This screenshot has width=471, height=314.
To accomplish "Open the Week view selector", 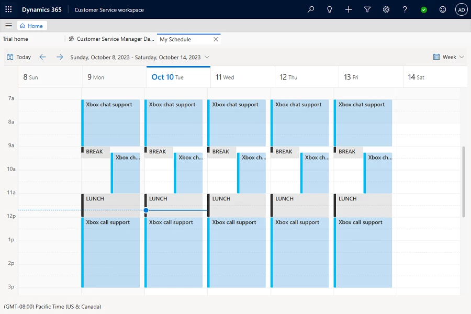I will coord(448,57).
